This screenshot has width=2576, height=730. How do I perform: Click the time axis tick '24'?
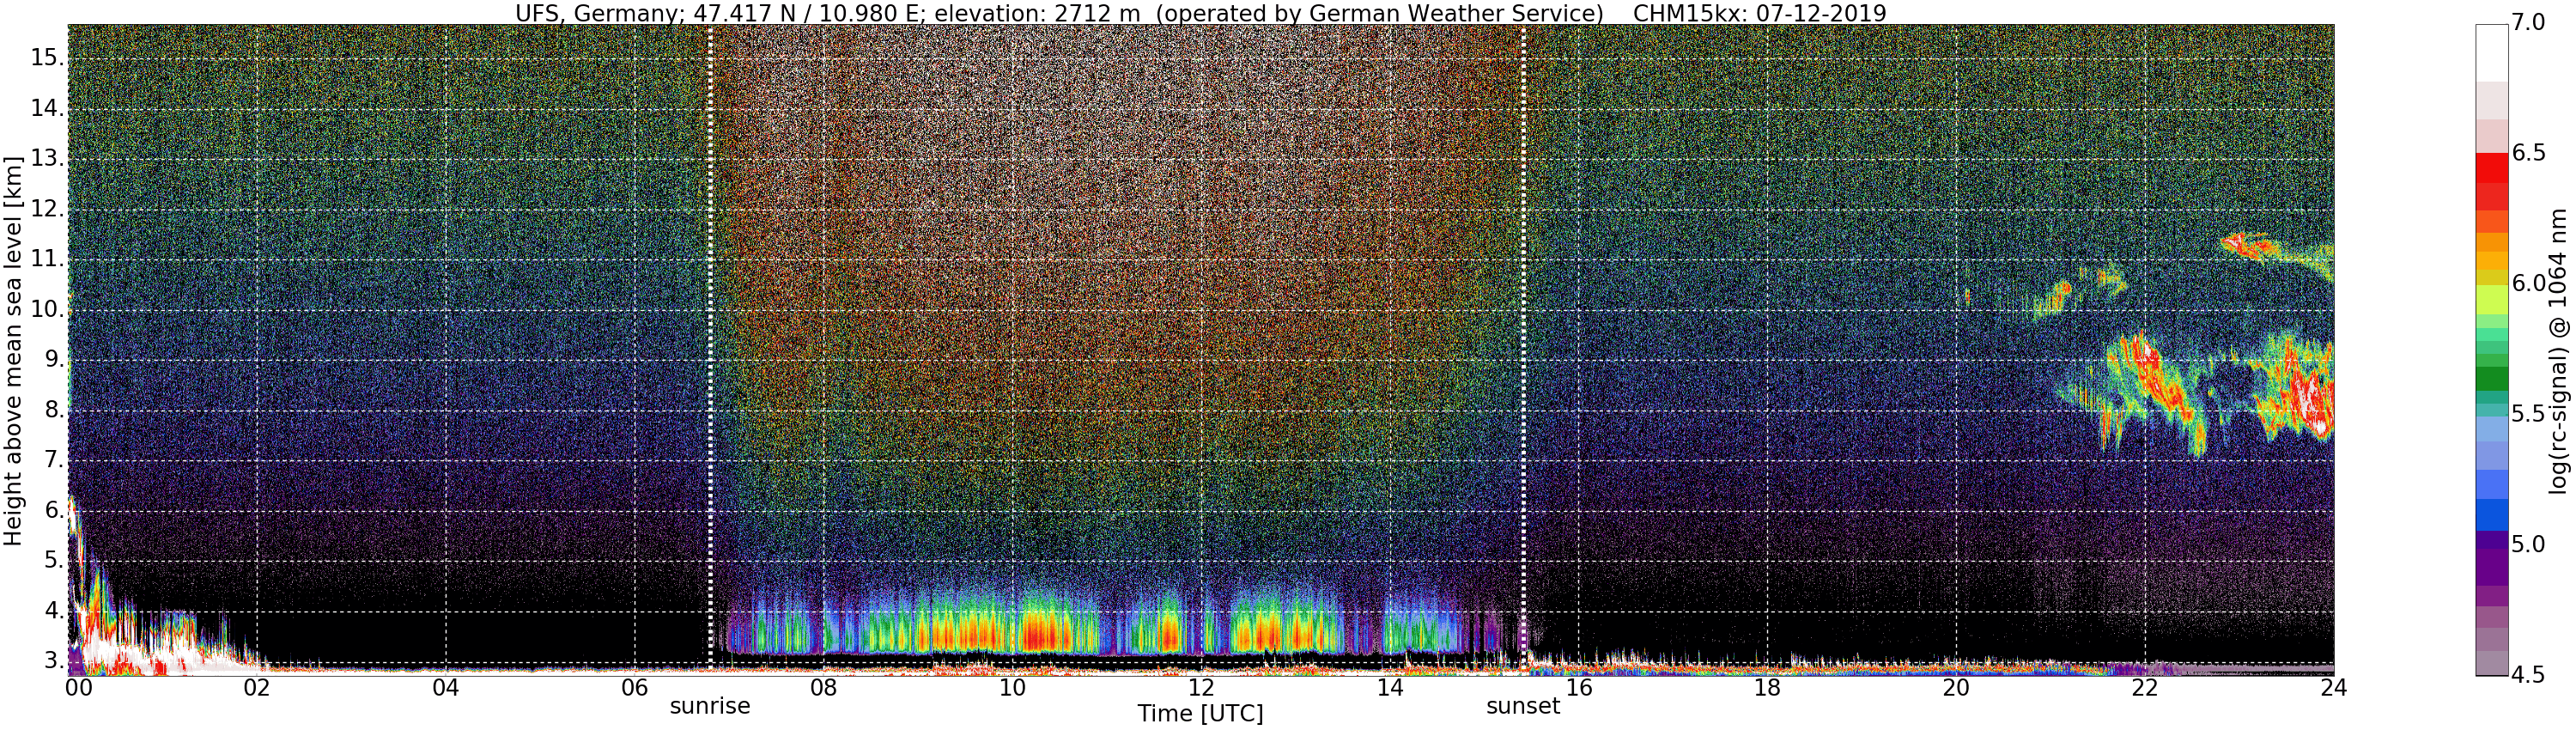(x=2334, y=688)
